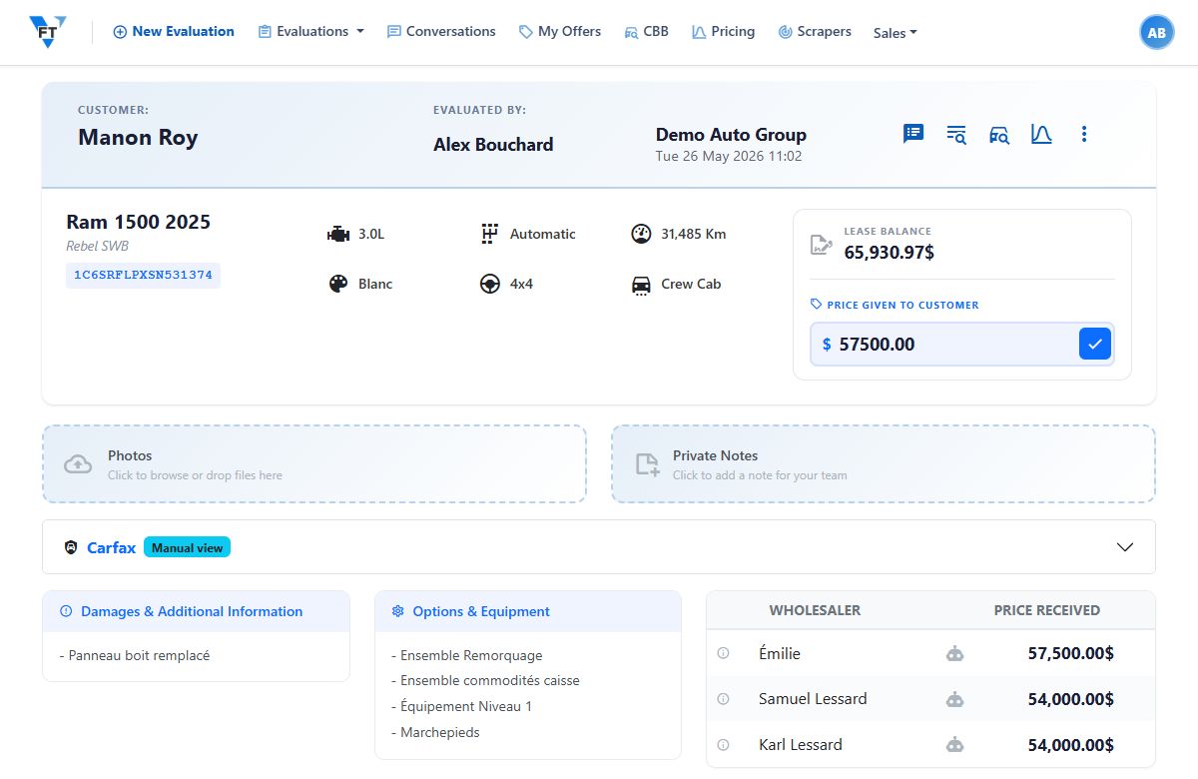The image size is (1198, 779).
Task: Click the 'Équipement Niveau 1' option
Action: 462,707
